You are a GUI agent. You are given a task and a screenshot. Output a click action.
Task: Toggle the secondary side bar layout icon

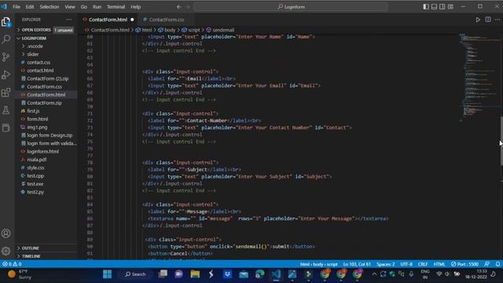[442, 7]
